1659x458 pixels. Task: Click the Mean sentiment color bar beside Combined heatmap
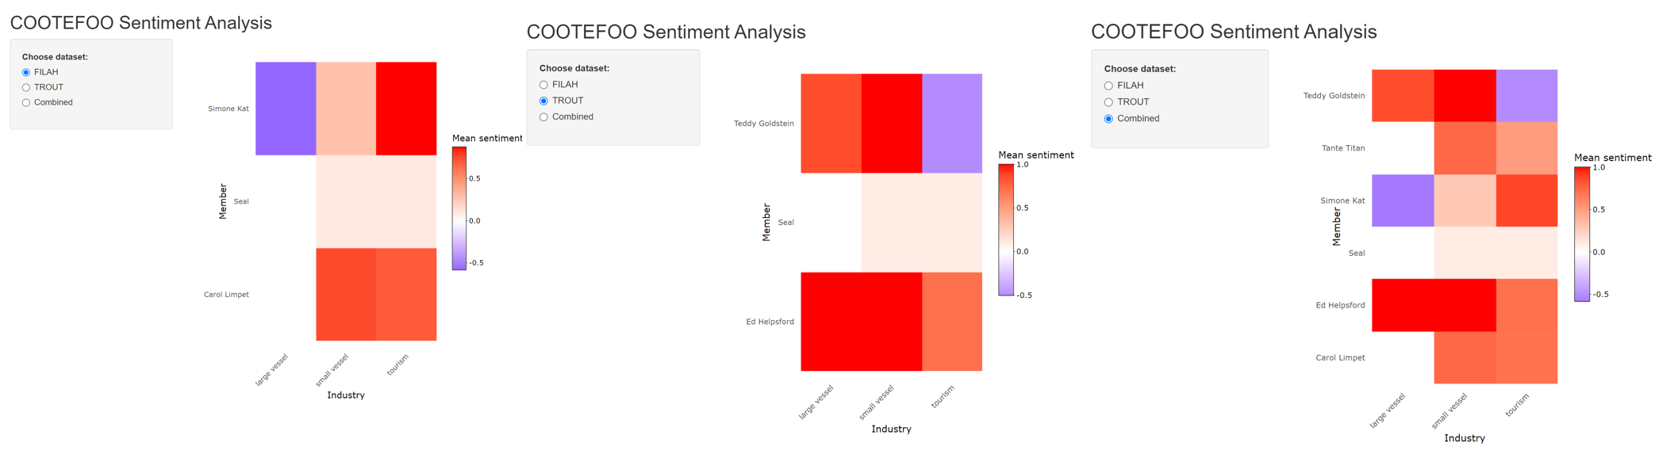pyautogui.click(x=1581, y=234)
